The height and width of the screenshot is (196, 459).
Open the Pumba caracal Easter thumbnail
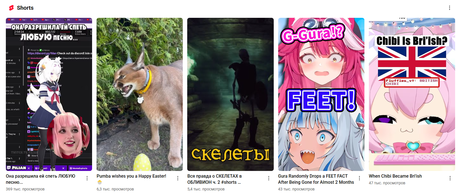point(140,94)
